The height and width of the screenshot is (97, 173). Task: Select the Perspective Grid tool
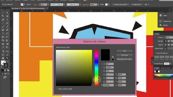pyautogui.click(x=7, y=40)
